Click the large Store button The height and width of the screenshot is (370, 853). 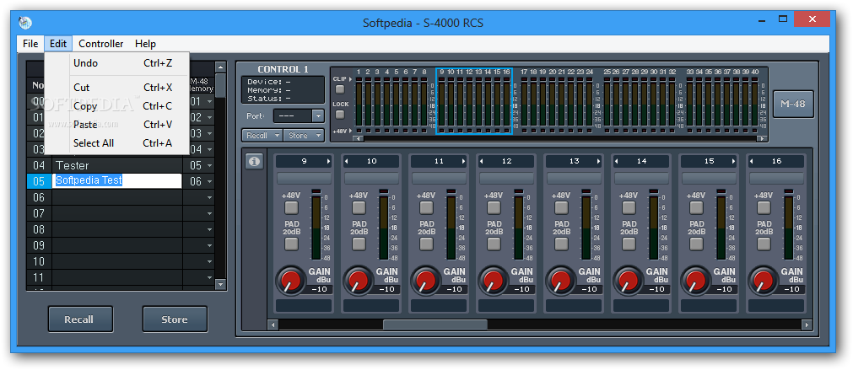(x=175, y=319)
